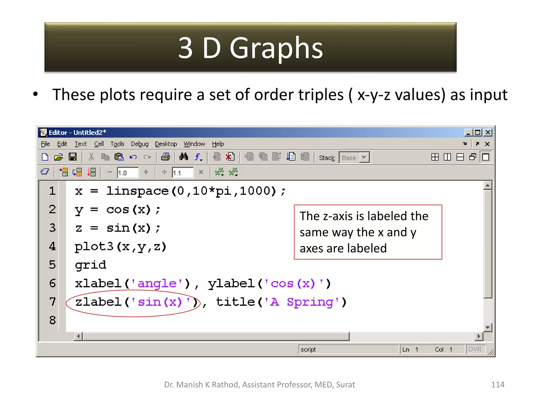Click the Find binoculars icon

184,157
